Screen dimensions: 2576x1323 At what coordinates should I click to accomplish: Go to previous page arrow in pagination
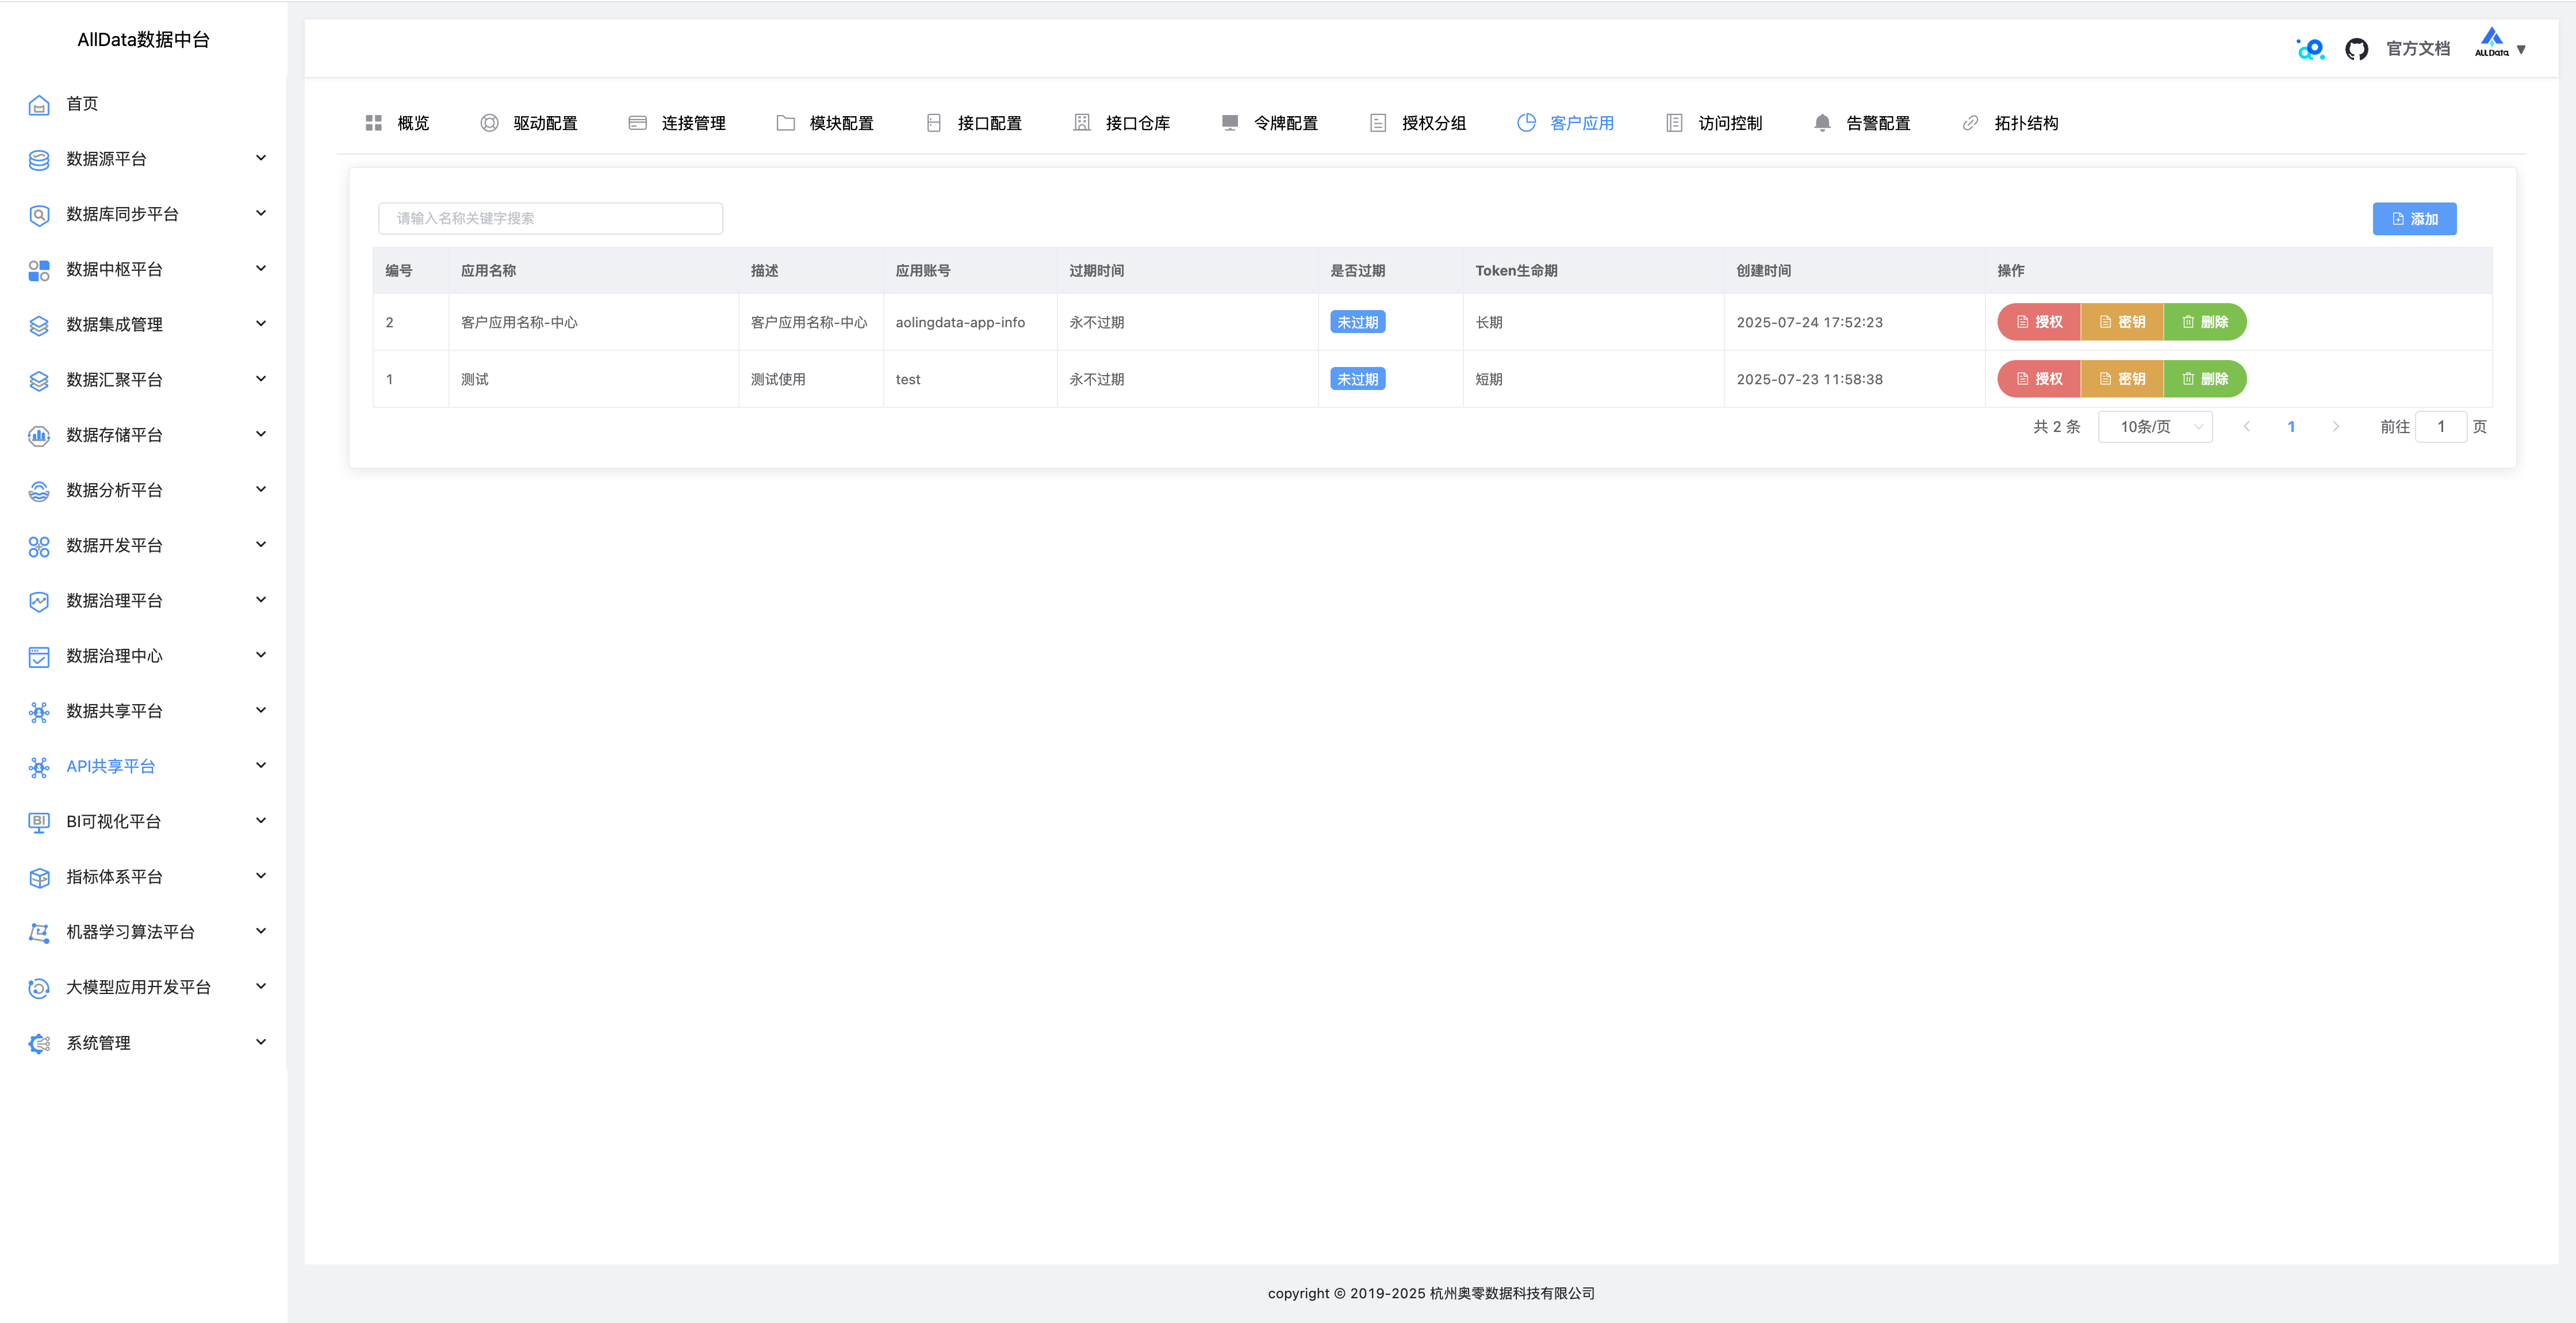click(2247, 427)
